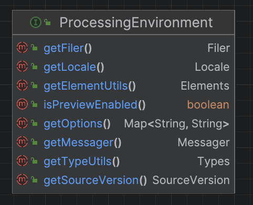The image size is (253, 205).
Task: Select the getFiler() method
Action: 68,48
